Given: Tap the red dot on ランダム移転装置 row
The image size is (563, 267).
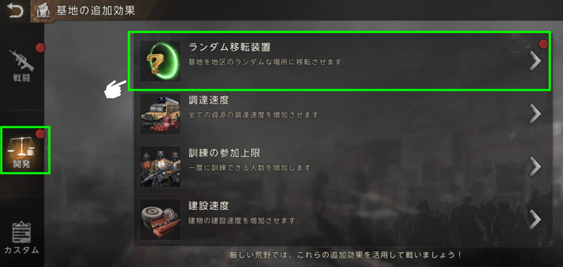Looking at the screenshot, I should (544, 44).
